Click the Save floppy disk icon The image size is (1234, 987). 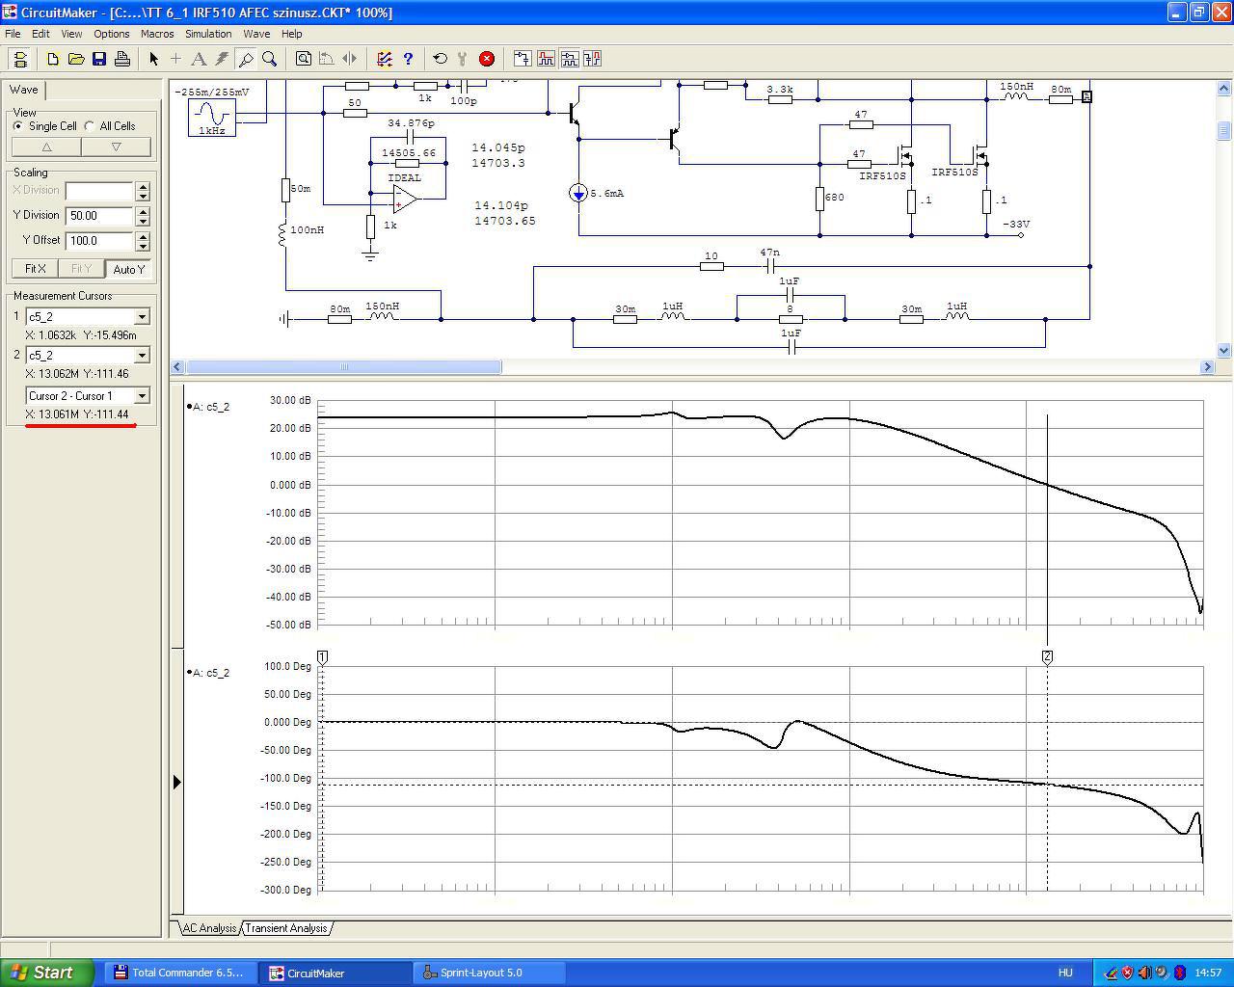(x=99, y=59)
